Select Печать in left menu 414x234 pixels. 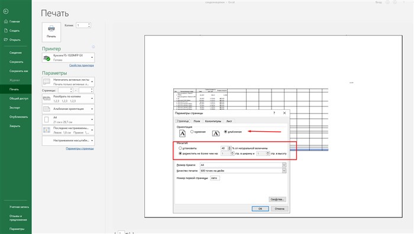tap(15, 89)
